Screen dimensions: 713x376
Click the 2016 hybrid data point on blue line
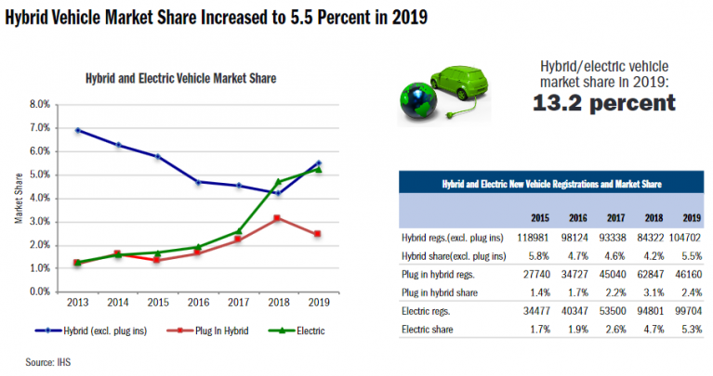[198, 182]
